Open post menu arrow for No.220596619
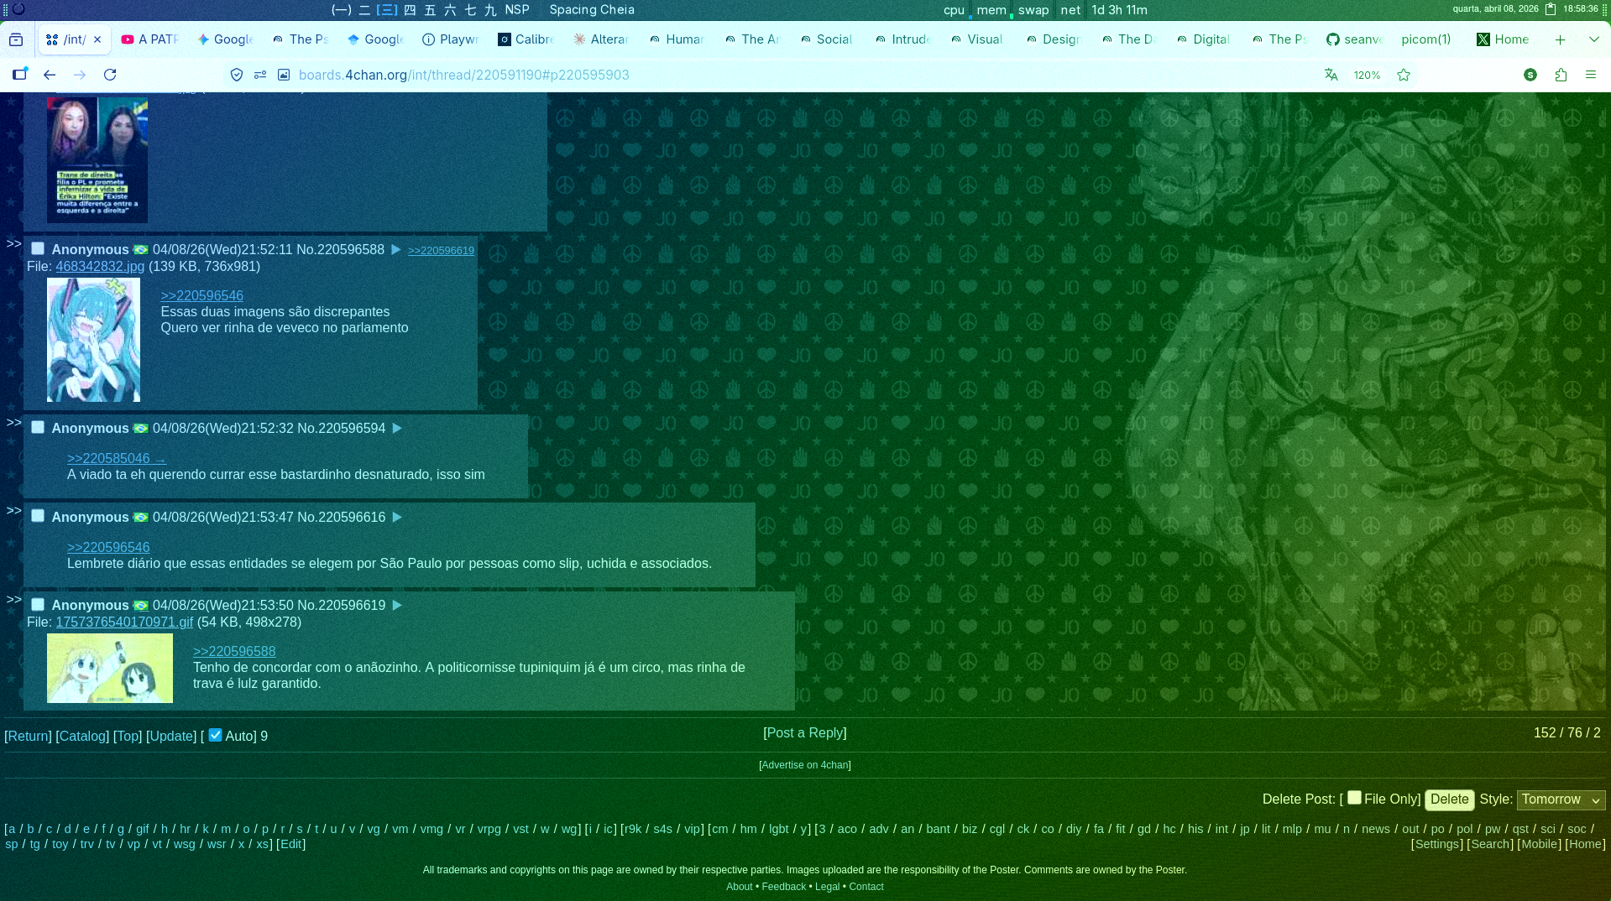 [397, 606]
